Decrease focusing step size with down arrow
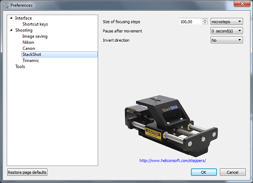 click(205, 23)
